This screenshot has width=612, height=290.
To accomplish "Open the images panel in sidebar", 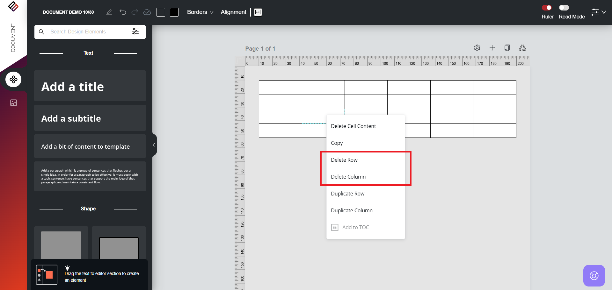I will (13, 103).
